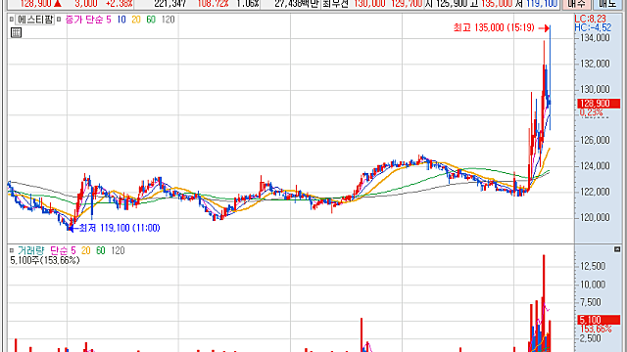Click the 매수 buy button
Screen dimensions: 627x352
point(576,4)
